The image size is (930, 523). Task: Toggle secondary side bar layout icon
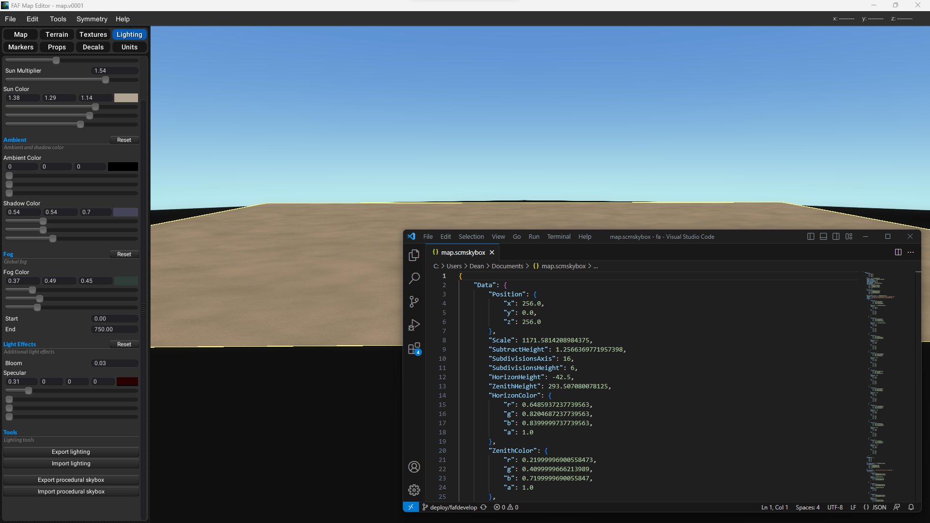pyautogui.click(x=836, y=236)
